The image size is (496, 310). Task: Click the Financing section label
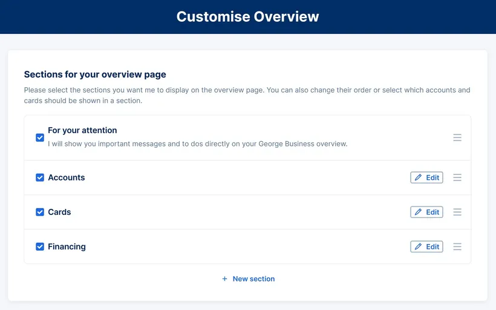click(x=67, y=246)
